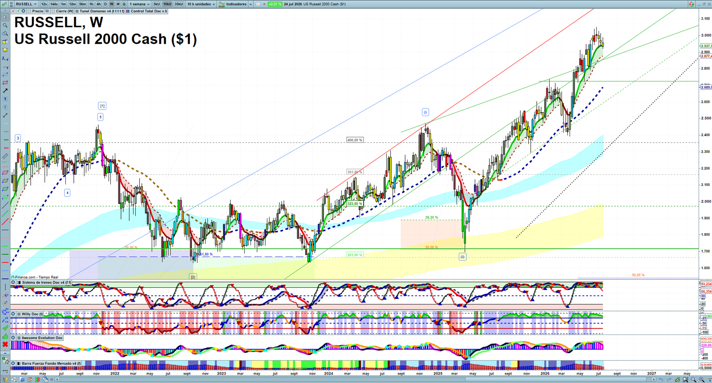
Task: Close the Awesome Evolution Doc panel
Action: point(13,338)
